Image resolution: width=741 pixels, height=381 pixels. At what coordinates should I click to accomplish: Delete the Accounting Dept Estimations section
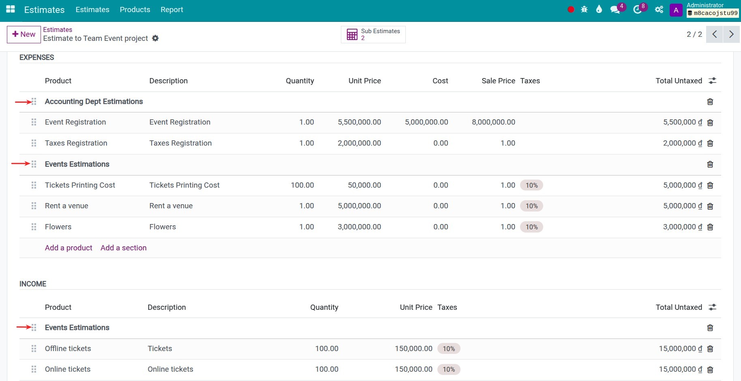(x=710, y=102)
